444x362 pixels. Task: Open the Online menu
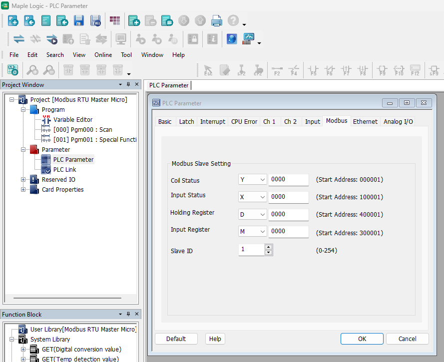point(103,55)
